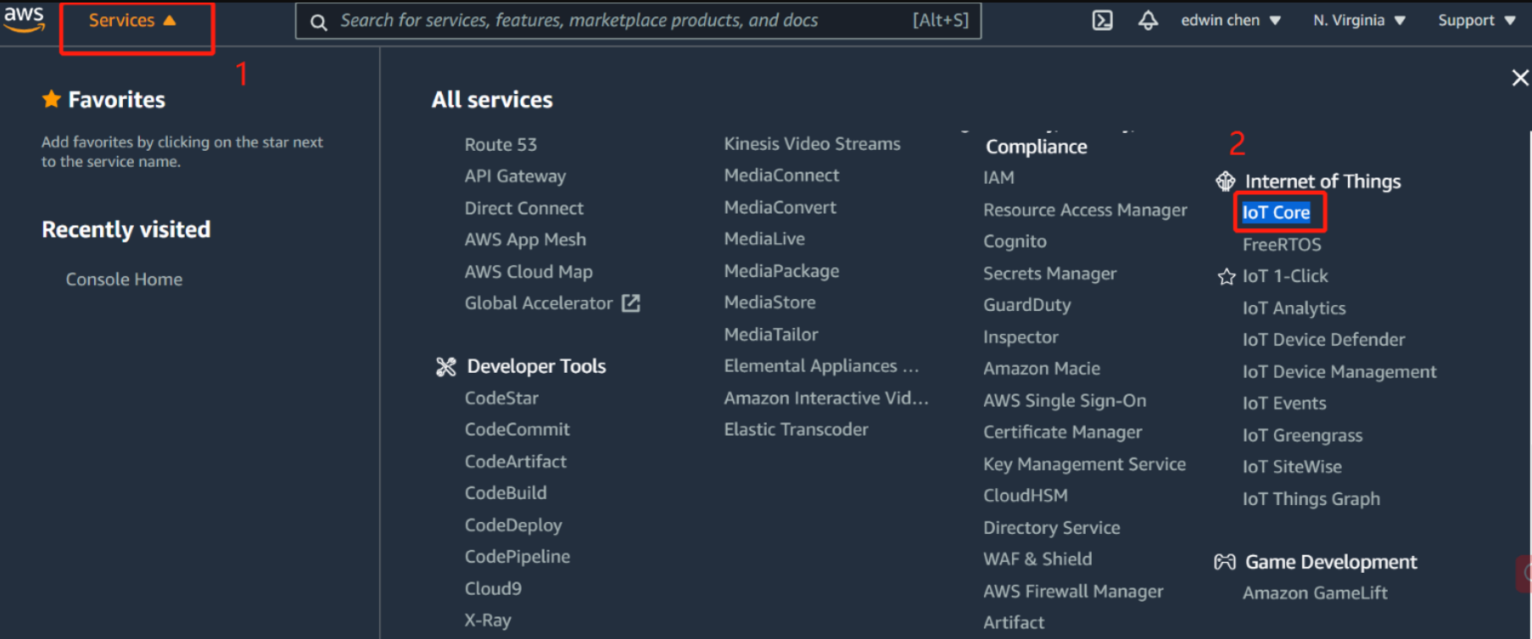The image size is (1532, 639).
Task: Open GuardDuty service
Action: pyautogui.click(x=1026, y=305)
